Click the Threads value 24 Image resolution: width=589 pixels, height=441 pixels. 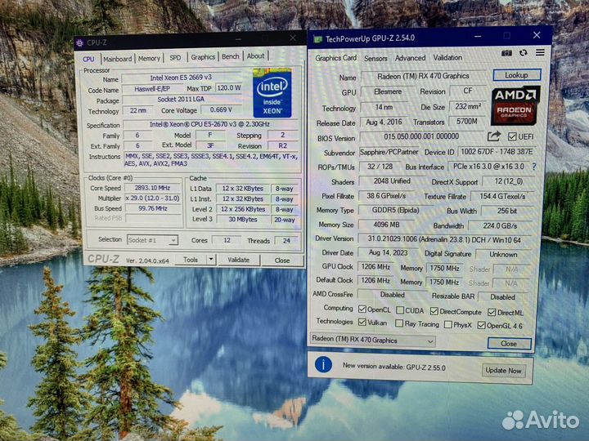tap(286, 240)
